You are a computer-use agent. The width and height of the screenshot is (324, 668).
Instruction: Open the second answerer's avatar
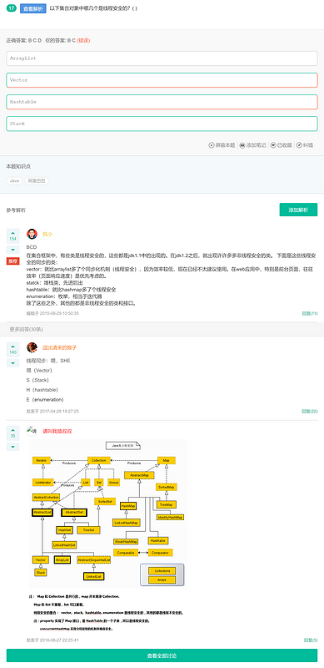pos(32,347)
